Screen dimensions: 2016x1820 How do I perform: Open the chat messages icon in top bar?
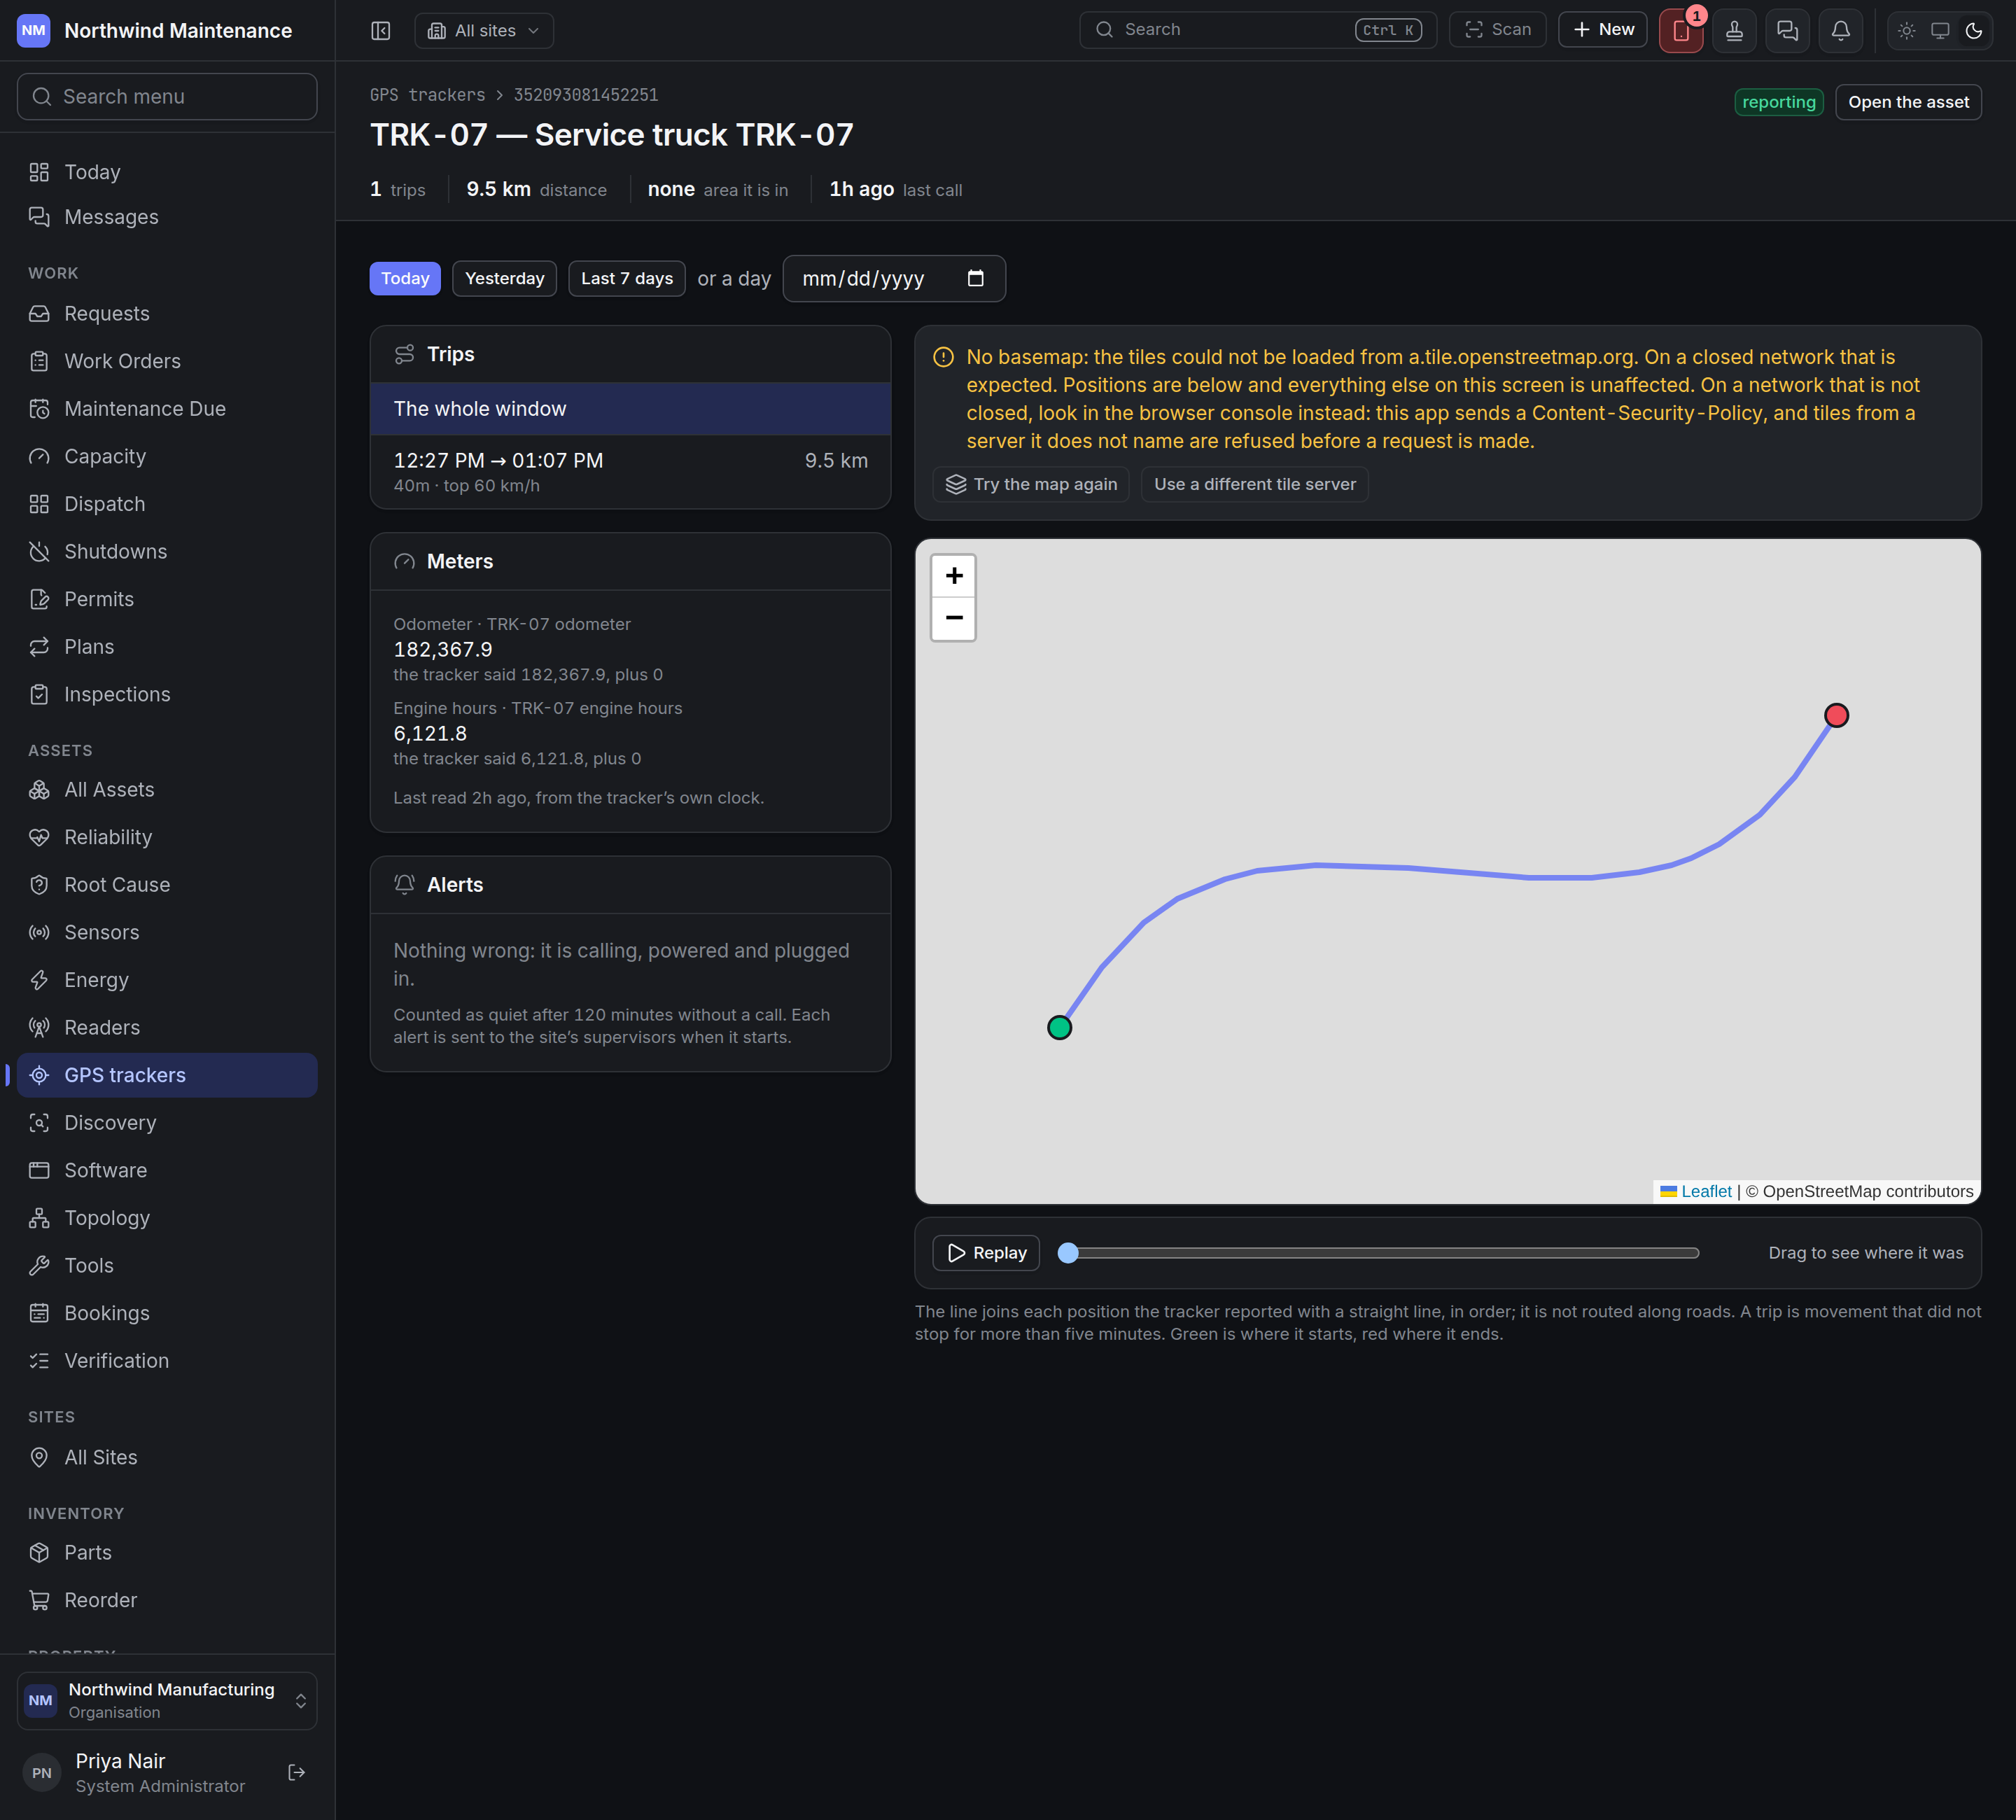[x=1787, y=30]
